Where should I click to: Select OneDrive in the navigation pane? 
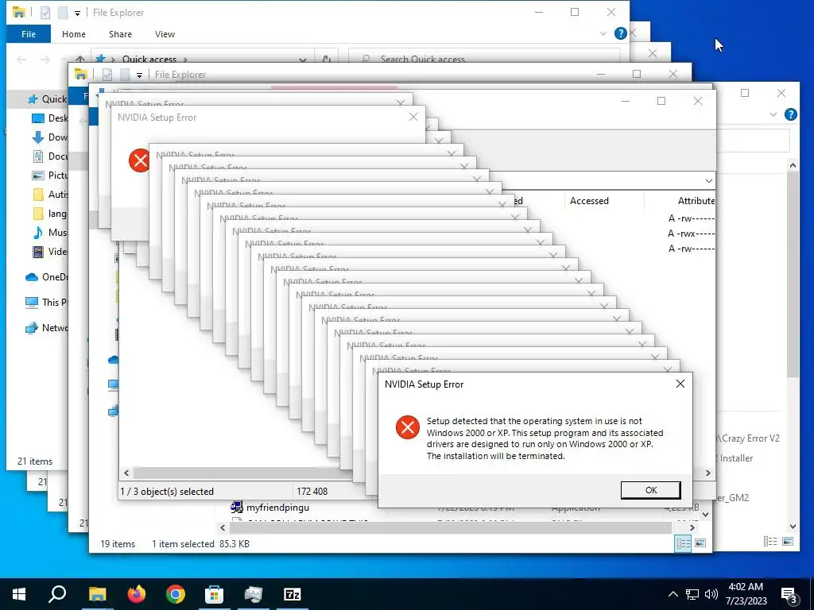click(47, 277)
